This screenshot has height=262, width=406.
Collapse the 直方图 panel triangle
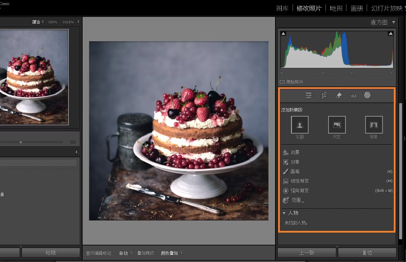click(393, 22)
